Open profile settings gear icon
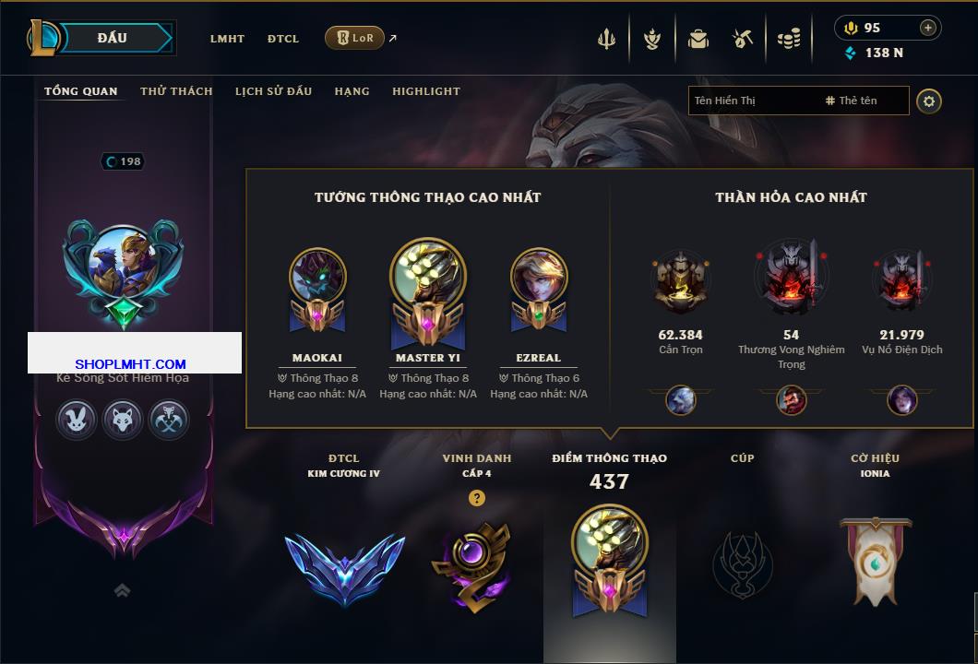The height and width of the screenshot is (664, 978). (x=929, y=101)
